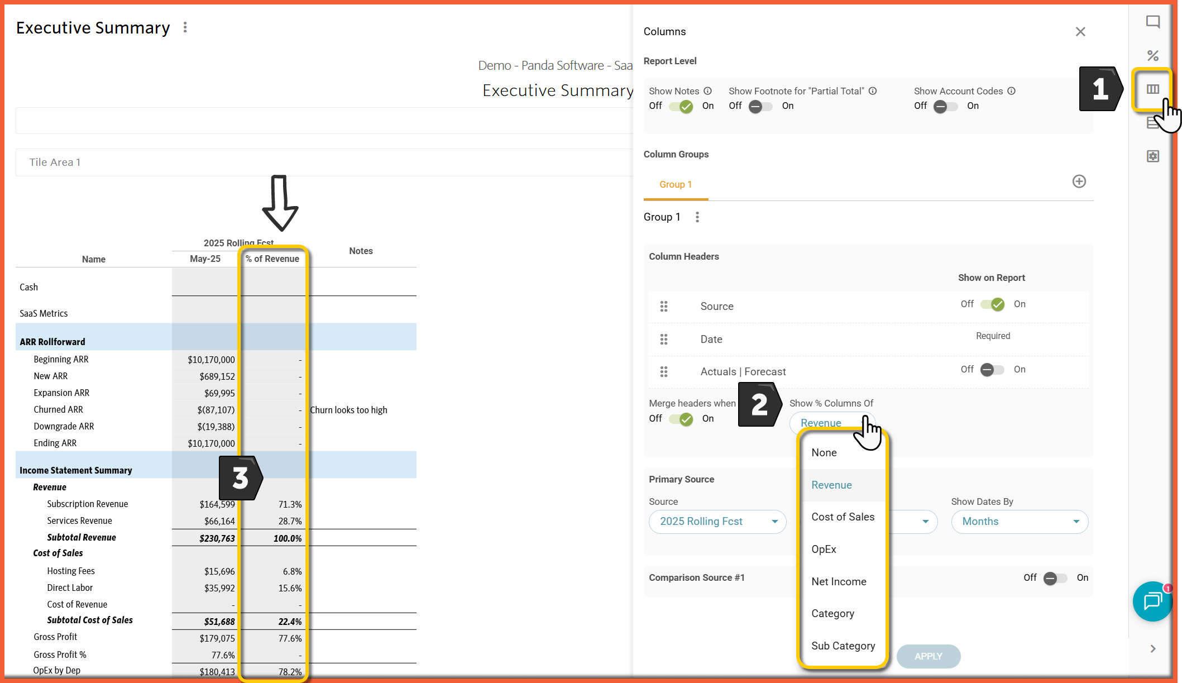1182x683 pixels.
Task: Enable Show Account Codes switch
Action: (x=946, y=106)
